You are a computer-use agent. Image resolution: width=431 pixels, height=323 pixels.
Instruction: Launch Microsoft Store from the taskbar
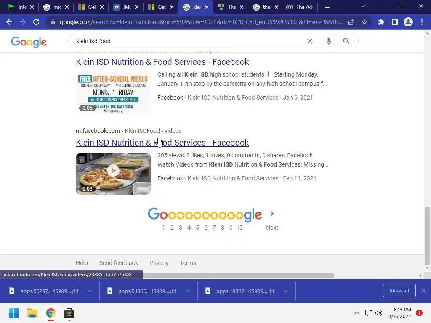click(69, 313)
